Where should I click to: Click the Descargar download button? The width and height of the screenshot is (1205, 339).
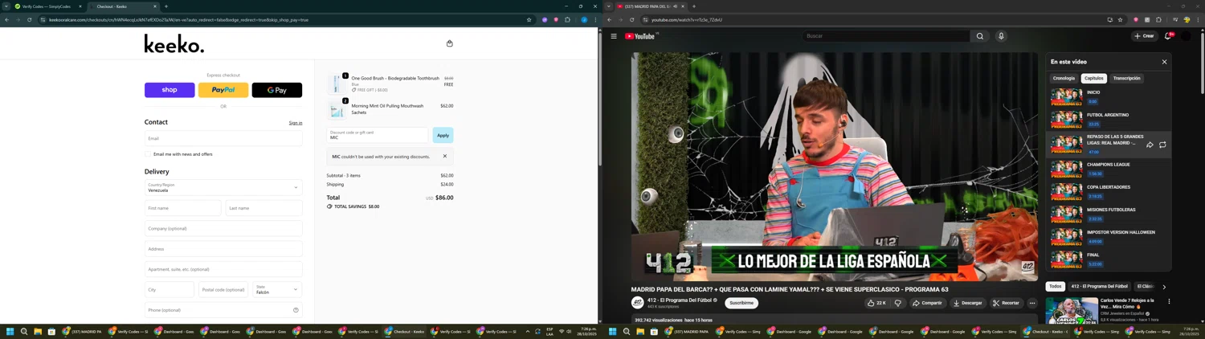(967, 303)
